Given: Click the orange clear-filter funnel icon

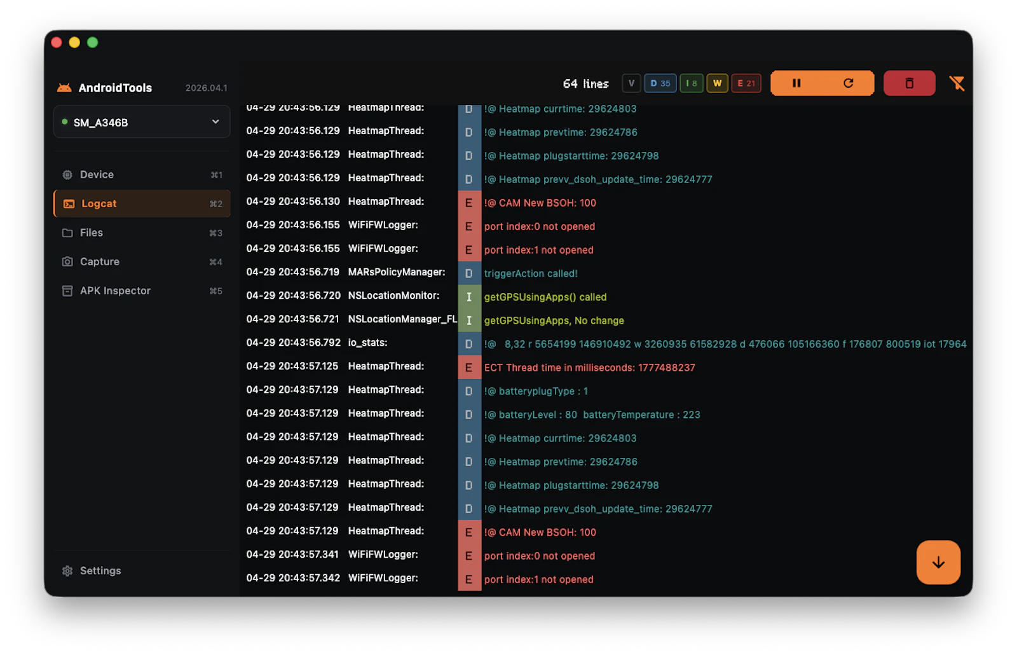Looking at the screenshot, I should tap(957, 83).
